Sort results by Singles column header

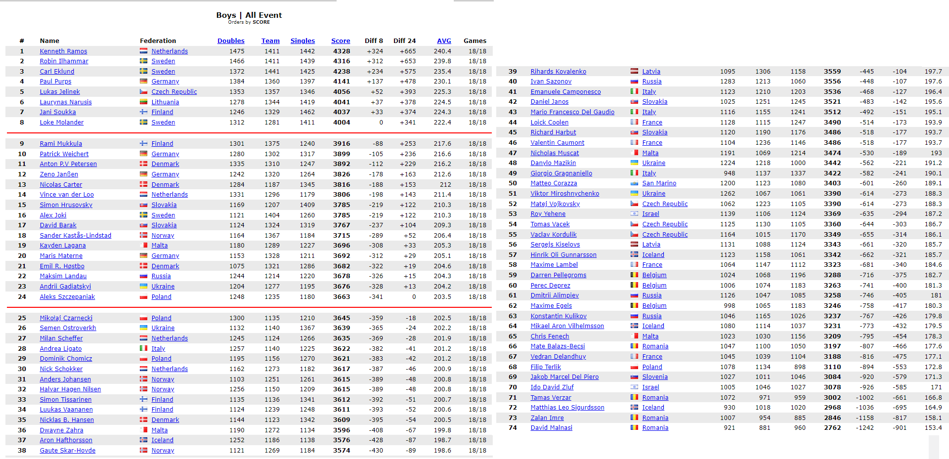(302, 41)
